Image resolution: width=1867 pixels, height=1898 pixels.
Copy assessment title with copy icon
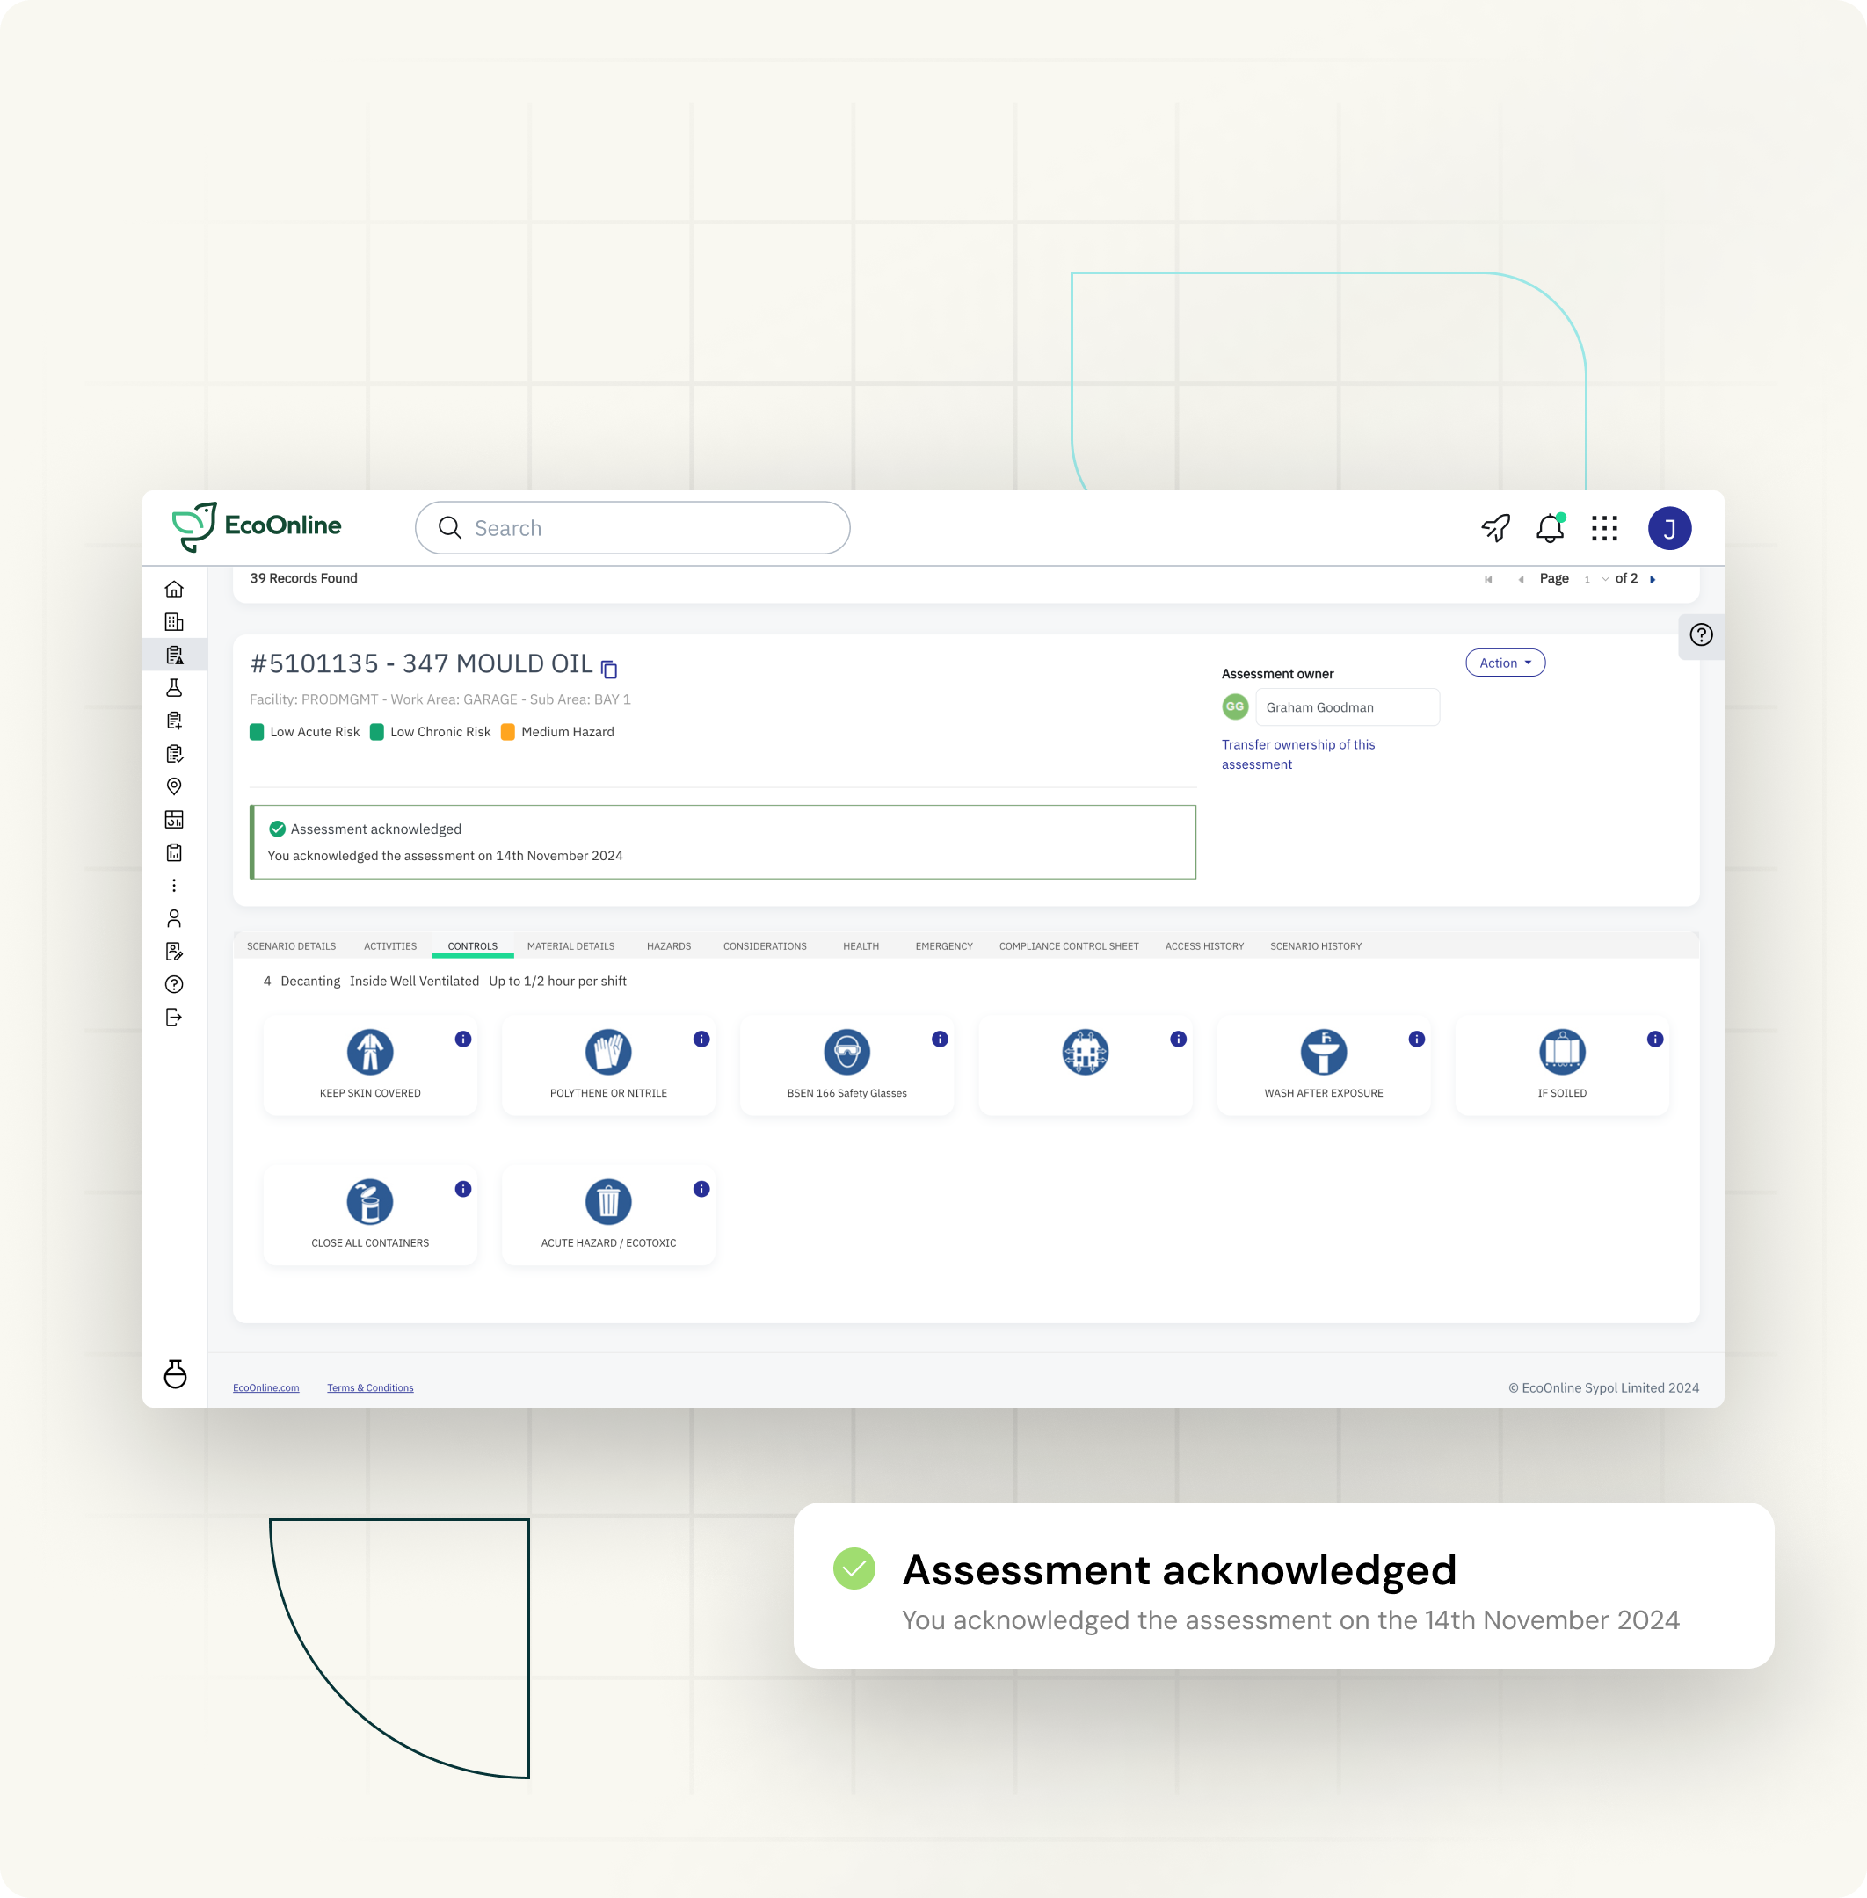(x=609, y=670)
